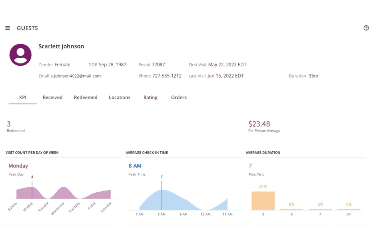
Task: Click the Duration value 35m
Action: pos(314,76)
